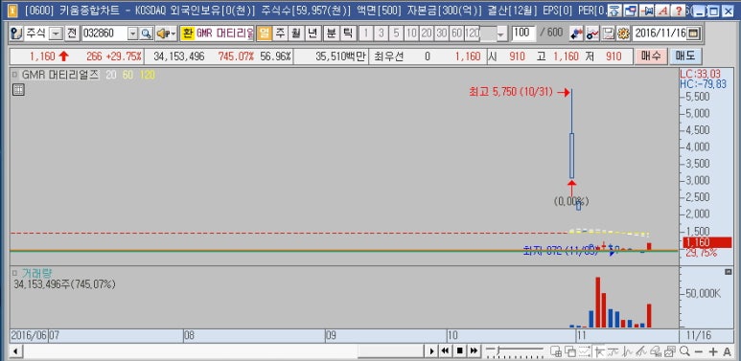Toggle the 거래량 volume legend box
This screenshot has height=361, width=741.
14,273
